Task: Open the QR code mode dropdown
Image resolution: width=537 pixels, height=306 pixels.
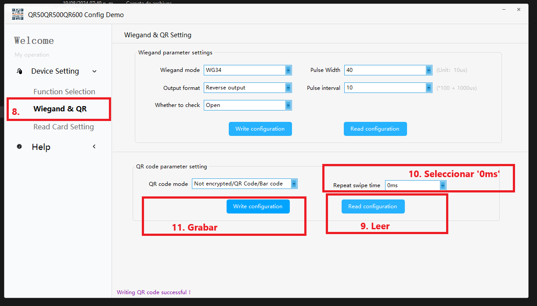Action: point(294,184)
